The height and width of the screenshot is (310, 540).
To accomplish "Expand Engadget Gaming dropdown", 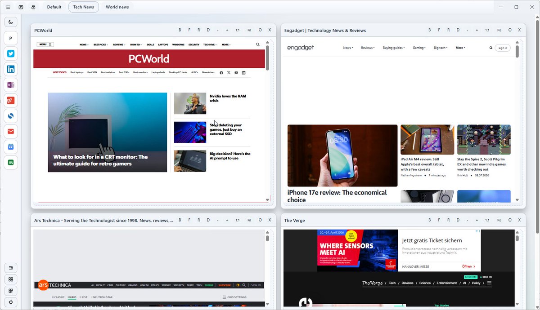I will pos(419,48).
